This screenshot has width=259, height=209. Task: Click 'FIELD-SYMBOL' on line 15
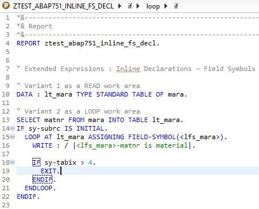[x=152, y=137]
